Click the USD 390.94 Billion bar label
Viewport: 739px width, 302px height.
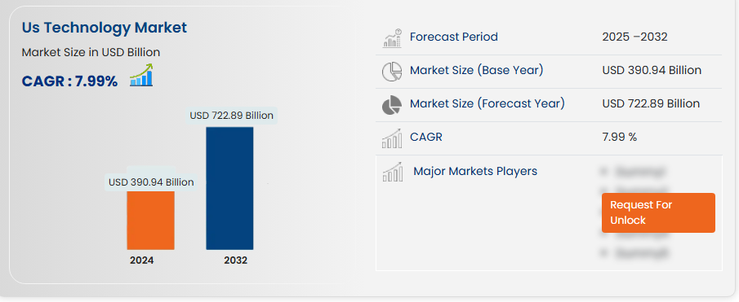point(151,182)
